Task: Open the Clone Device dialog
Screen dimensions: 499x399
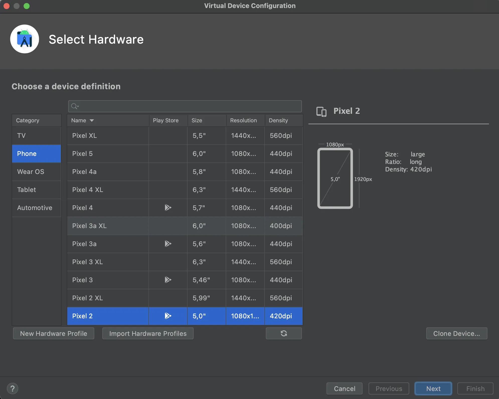Action: coord(456,333)
